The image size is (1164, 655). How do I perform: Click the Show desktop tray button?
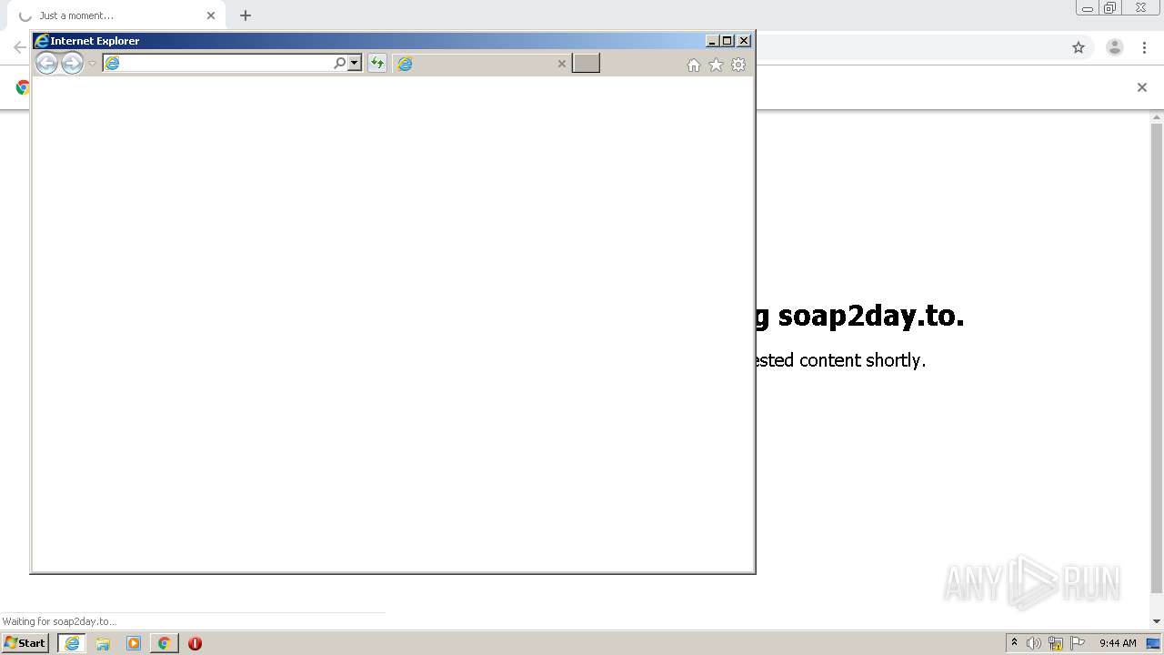click(x=1153, y=643)
